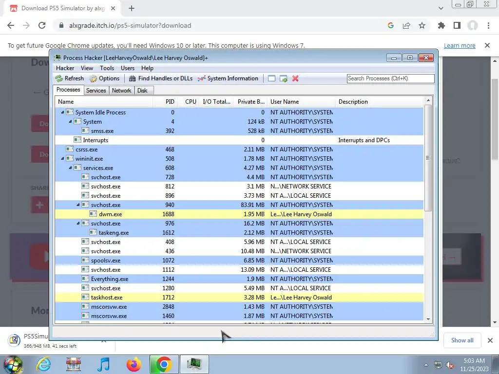Click the spoolsv.exe process icon
The width and height of the screenshot is (499, 374).
point(85,261)
